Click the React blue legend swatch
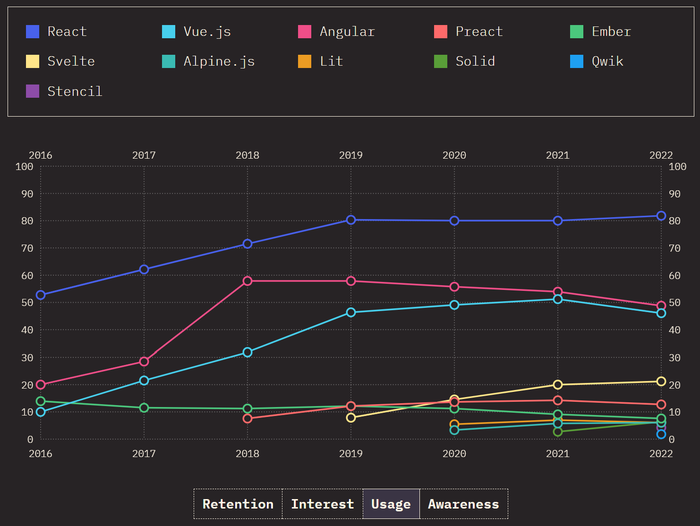The width and height of the screenshot is (700, 526). [33, 32]
